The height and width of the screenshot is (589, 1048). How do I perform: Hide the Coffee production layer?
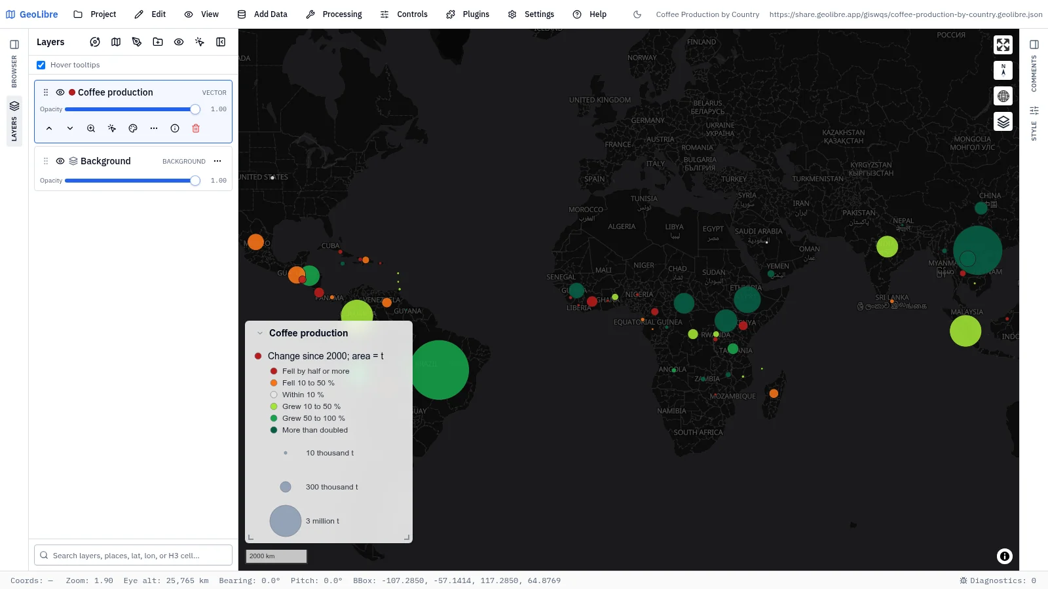click(x=60, y=92)
